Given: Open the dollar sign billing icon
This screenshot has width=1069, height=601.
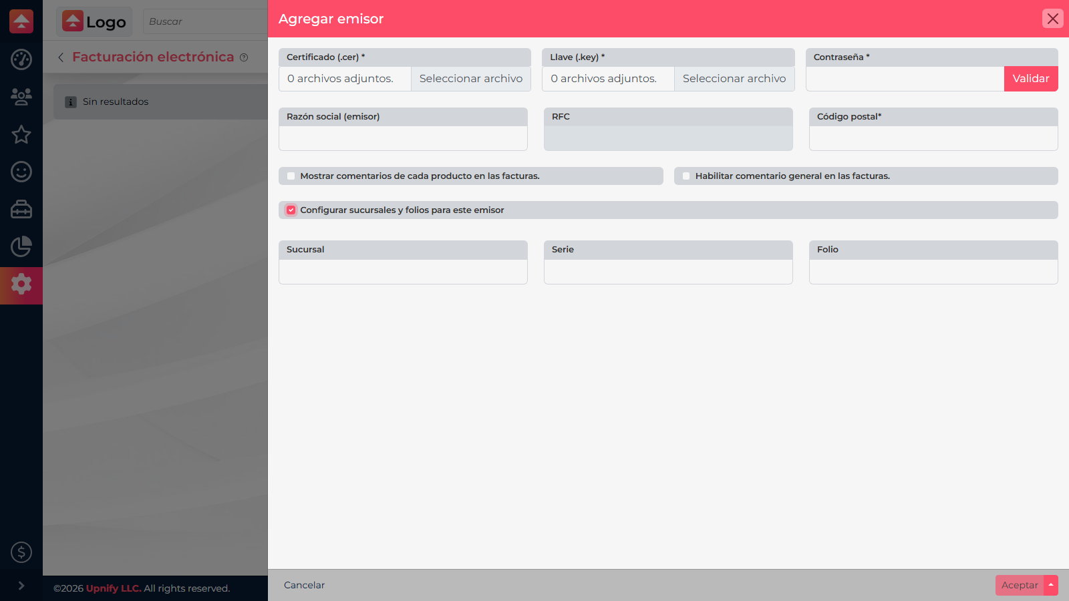Looking at the screenshot, I should click(x=21, y=552).
